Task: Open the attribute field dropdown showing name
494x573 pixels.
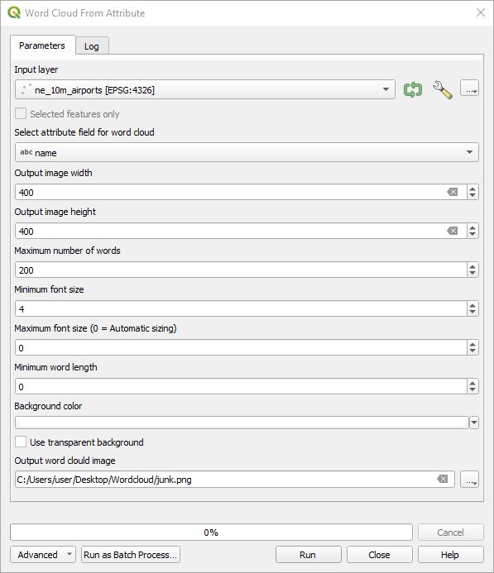Action: (x=247, y=152)
